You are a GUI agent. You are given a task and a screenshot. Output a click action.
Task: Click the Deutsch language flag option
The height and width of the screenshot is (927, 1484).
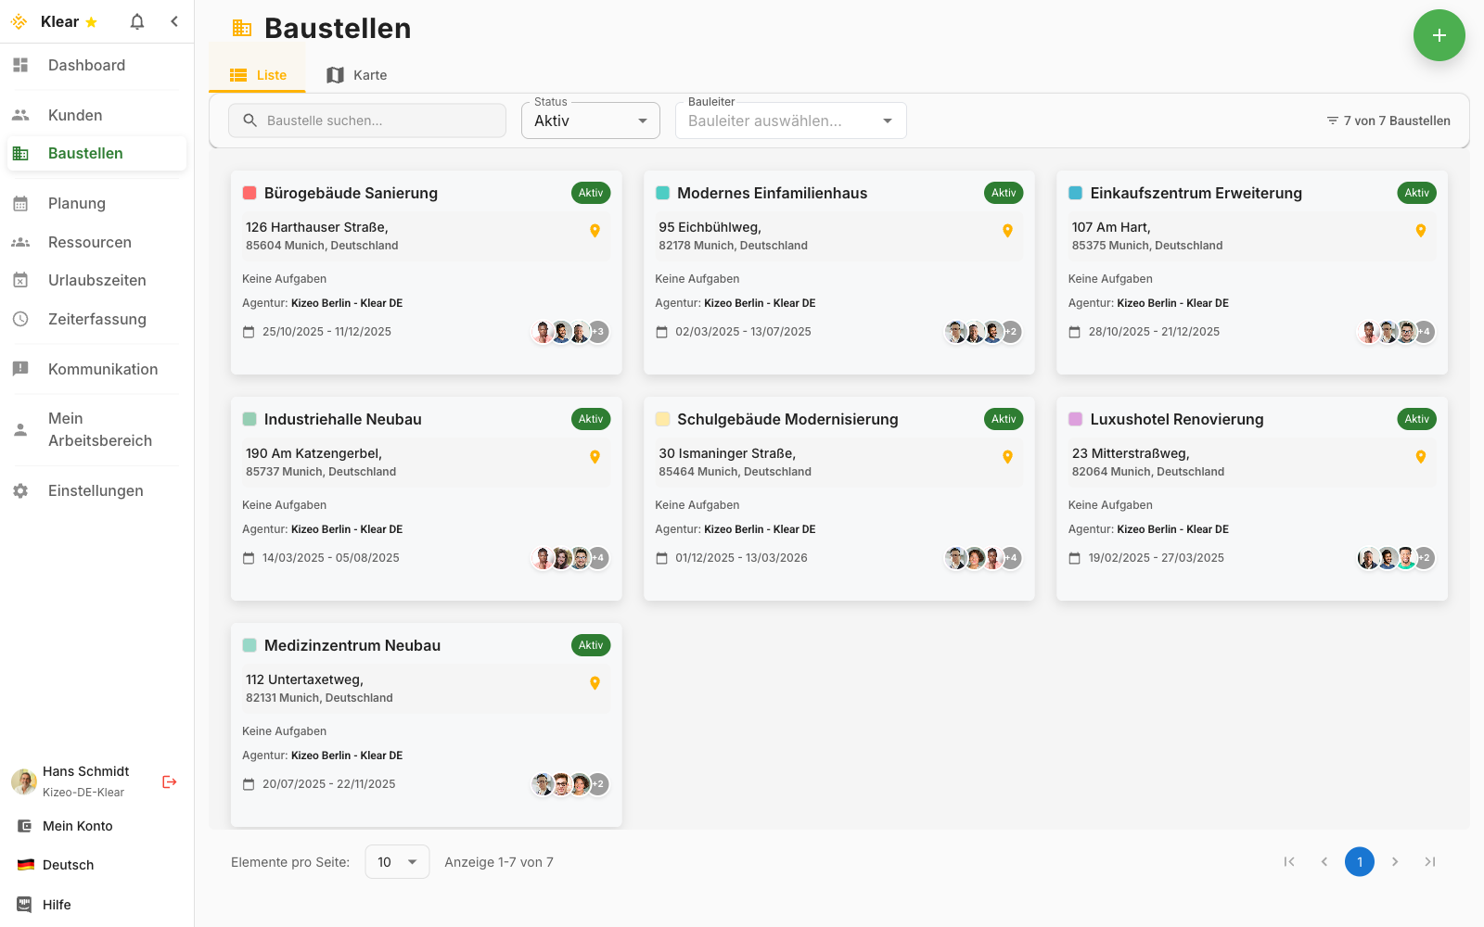point(22,864)
